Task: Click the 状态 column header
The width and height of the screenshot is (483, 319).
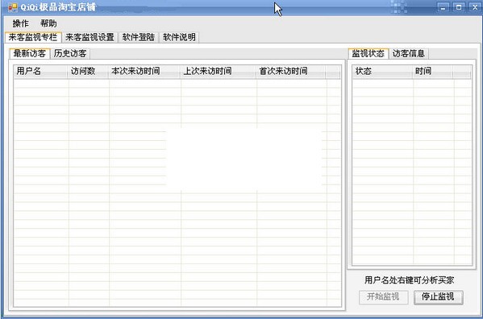Action: click(382, 72)
